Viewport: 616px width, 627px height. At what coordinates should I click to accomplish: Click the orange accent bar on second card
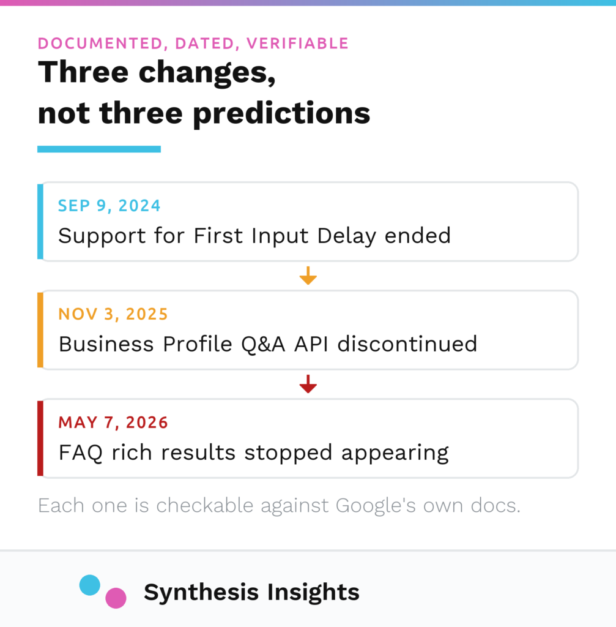tap(40, 330)
